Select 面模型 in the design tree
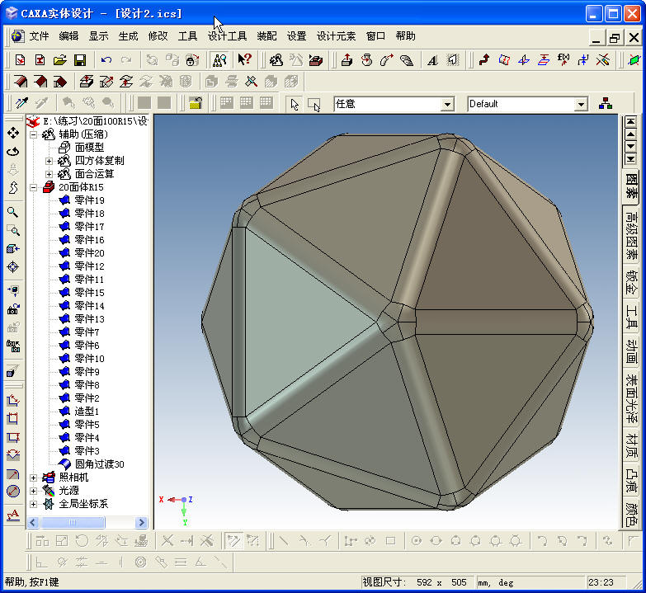646x593 pixels. (x=89, y=148)
